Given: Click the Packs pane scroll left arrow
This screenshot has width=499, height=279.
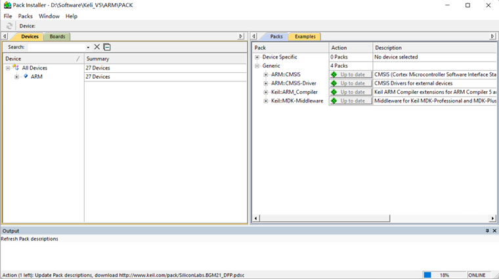Looking at the screenshot, I should coord(256,218).
